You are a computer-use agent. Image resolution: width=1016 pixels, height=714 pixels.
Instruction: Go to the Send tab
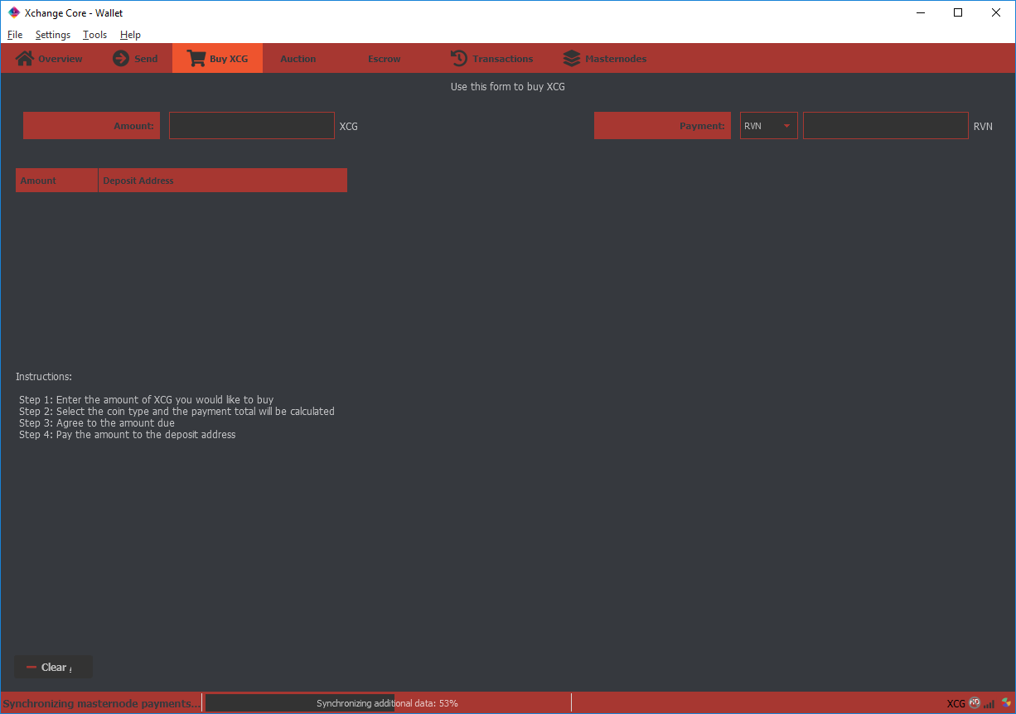point(135,59)
